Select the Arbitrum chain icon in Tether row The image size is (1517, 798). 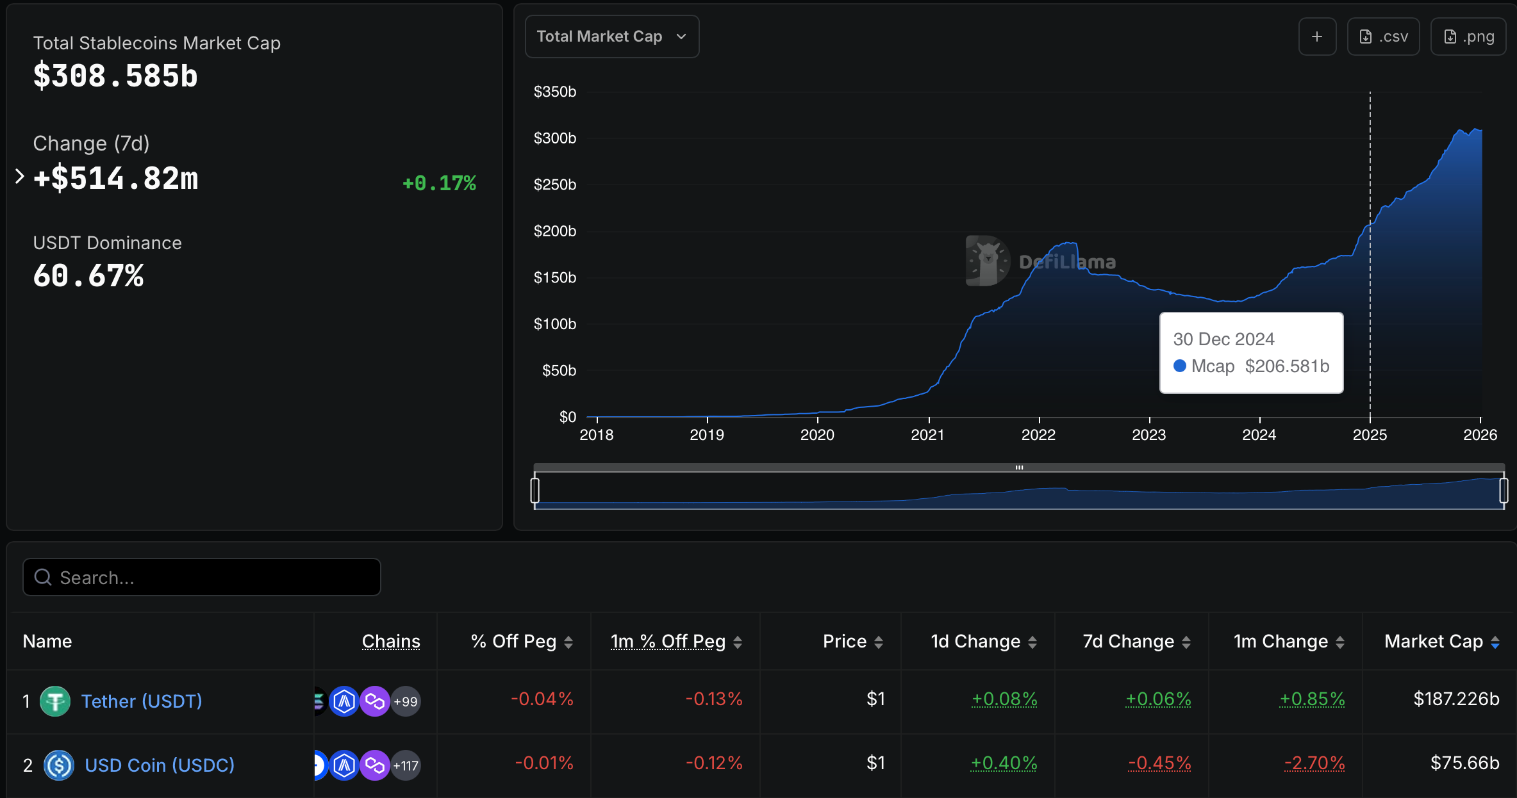(x=344, y=701)
